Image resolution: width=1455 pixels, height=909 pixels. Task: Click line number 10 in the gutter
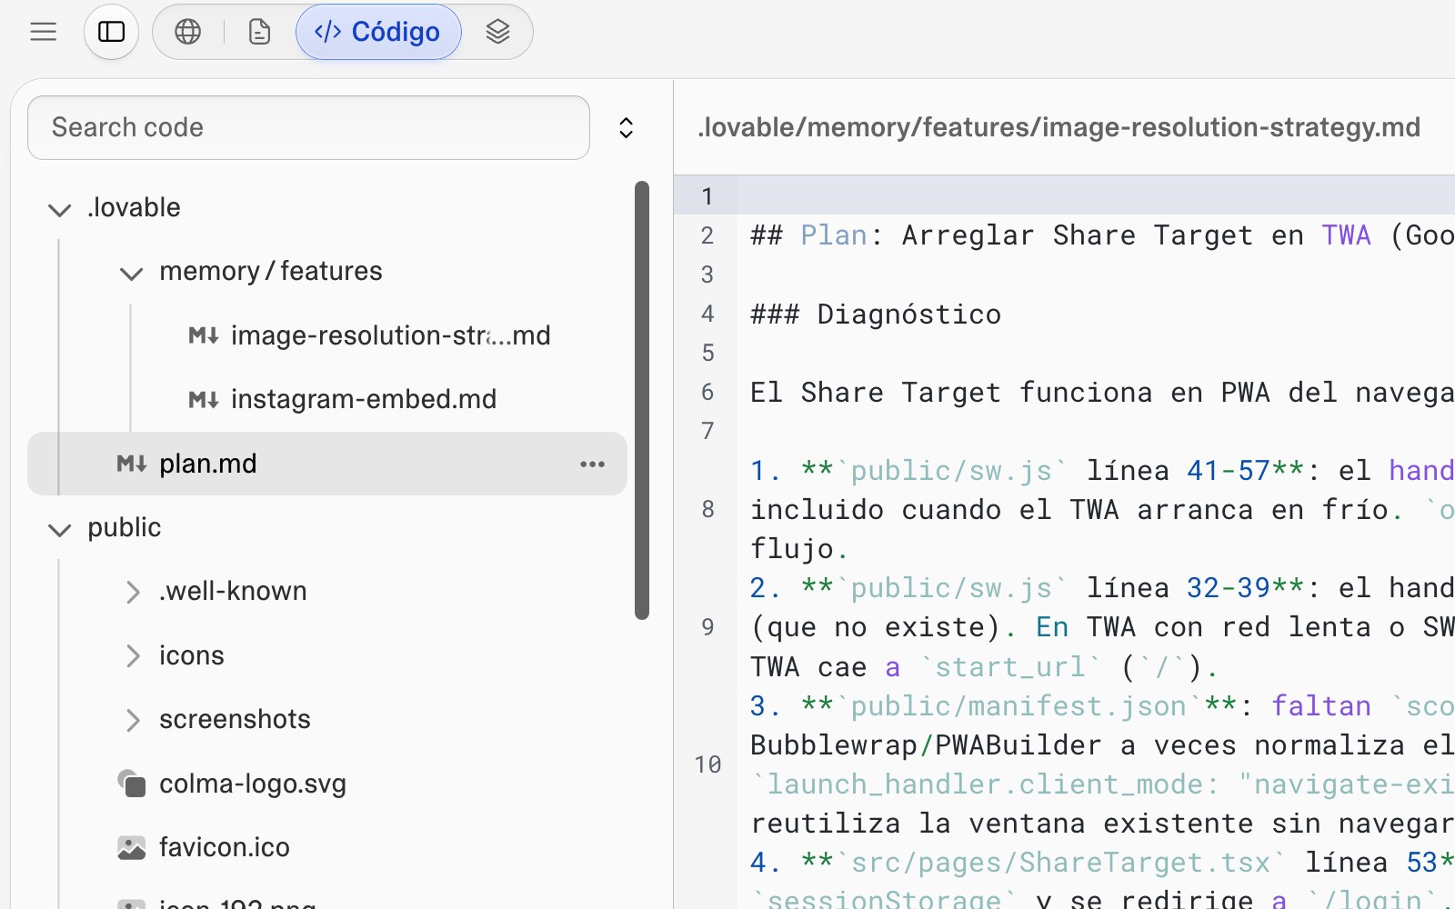pyautogui.click(x=707, y=764)
